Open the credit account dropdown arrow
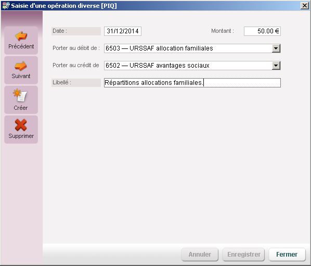The image size is (311, 266). pos(276,66)
